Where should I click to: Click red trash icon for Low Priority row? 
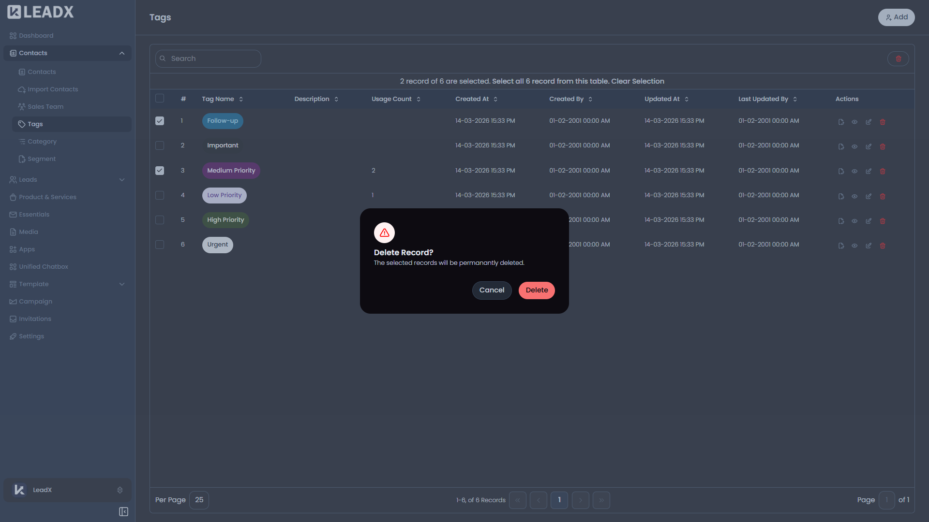coord(883,196)
